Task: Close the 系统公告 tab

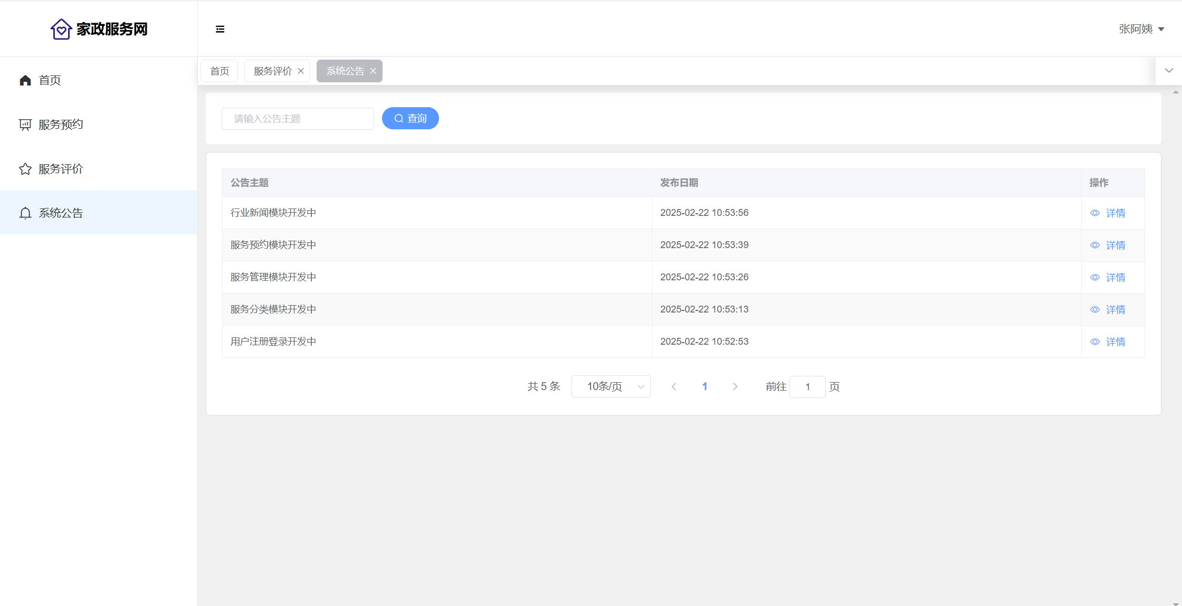Action: pyautogui.click(x=373, y=71)
